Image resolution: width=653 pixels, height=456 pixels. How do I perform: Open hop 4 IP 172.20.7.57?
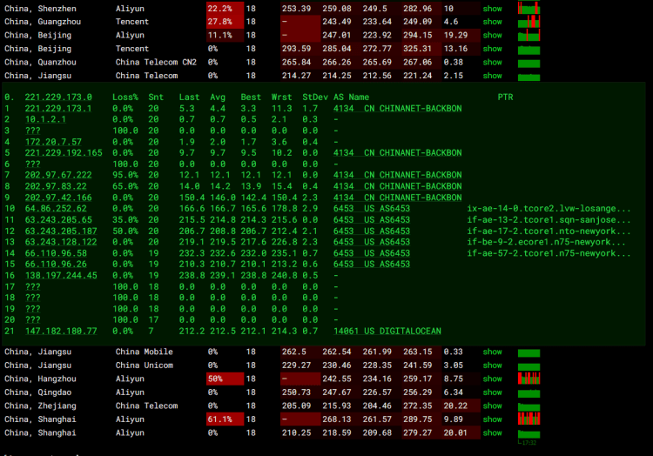point(53,142)
